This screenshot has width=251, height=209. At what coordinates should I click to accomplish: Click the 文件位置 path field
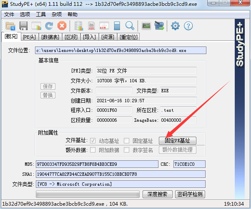pos(120,50)
